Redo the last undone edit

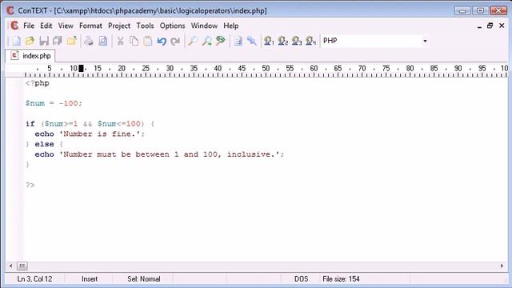pos(175,41)
